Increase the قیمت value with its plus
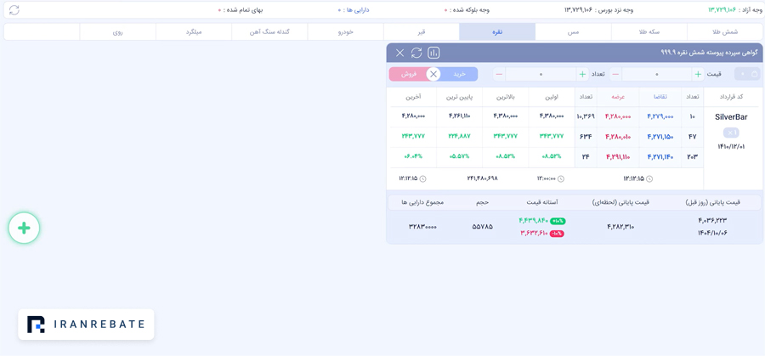Screen dimensions: 765x356 (x=698, y=74)
